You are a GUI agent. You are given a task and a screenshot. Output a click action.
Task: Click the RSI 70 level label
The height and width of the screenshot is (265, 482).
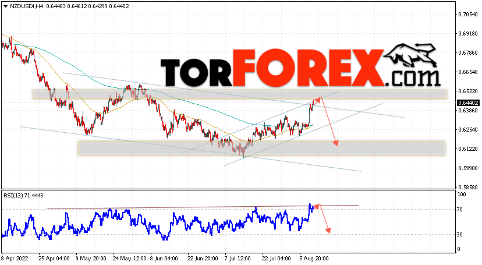point(459,210)
